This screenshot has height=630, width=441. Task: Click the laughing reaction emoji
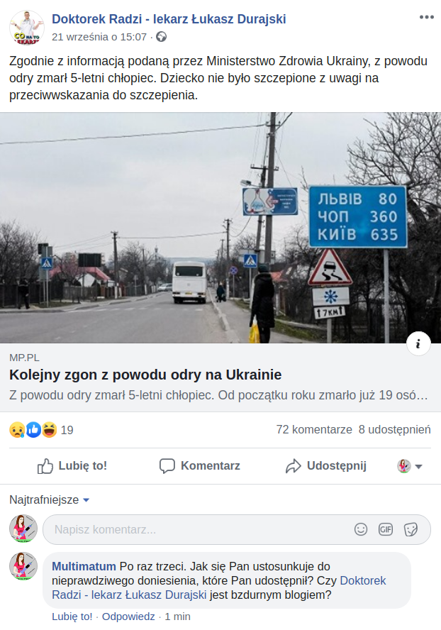pyautogui.click(x=49, y=429)
